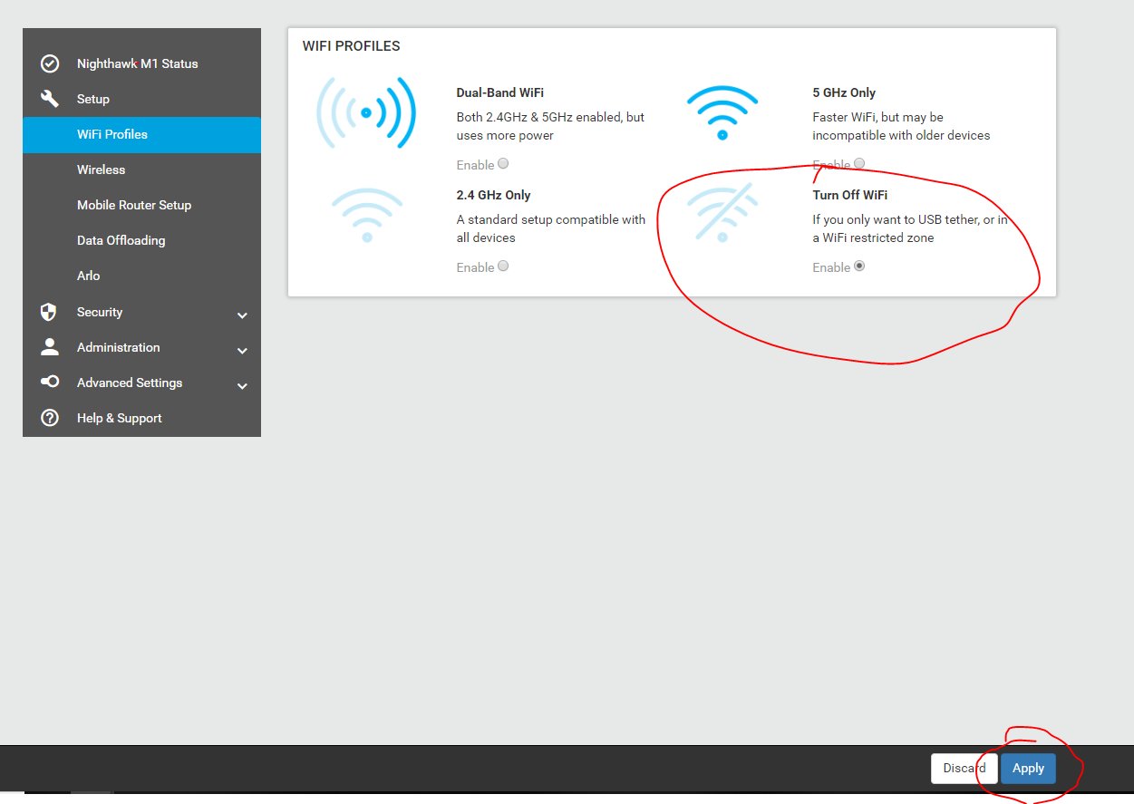
Task: Enable the 2.4 GHz Only radio button
Action: click(503, 266)
